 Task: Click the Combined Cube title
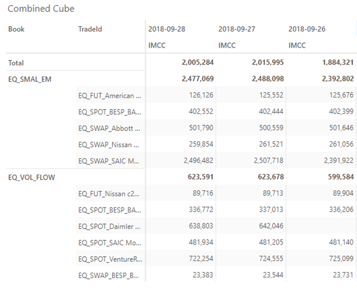(41, 9)
